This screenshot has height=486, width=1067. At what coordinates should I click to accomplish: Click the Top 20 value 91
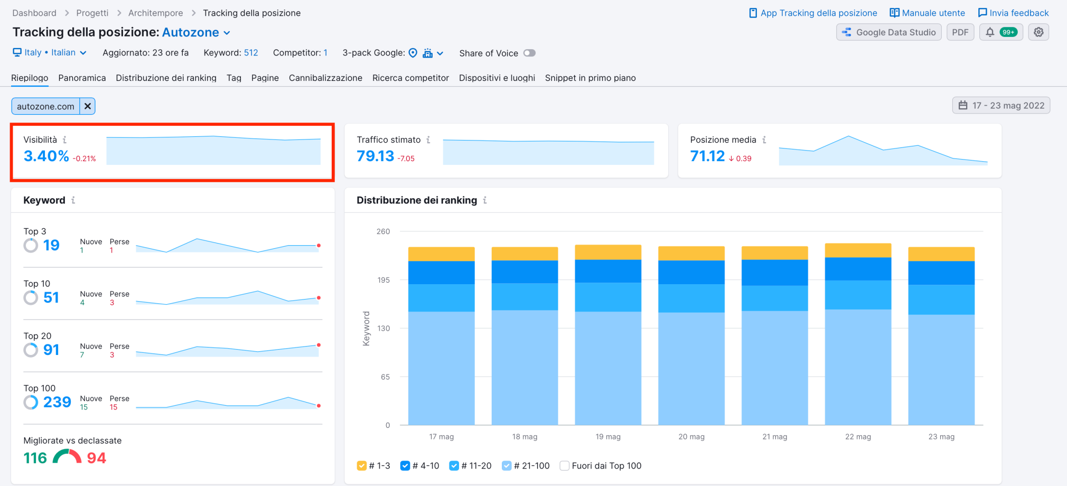51,350
